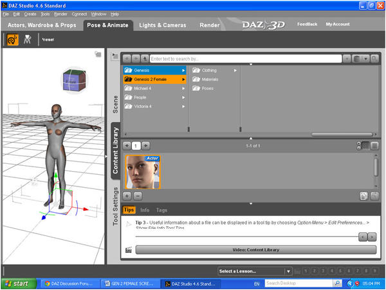Go to previous results page

point(127,145)
